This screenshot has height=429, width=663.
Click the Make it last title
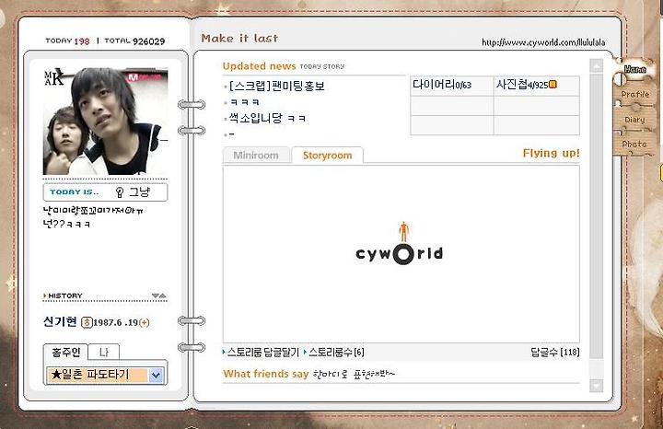pyautogui.click(x=239, y=38)
